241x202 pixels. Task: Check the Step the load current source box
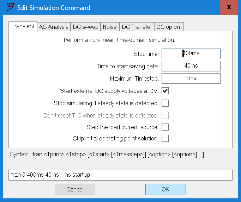pyautogui.click(x=165, y=127)
